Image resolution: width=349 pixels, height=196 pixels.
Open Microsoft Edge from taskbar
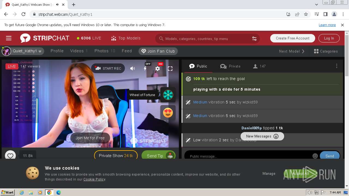(58, 192)
